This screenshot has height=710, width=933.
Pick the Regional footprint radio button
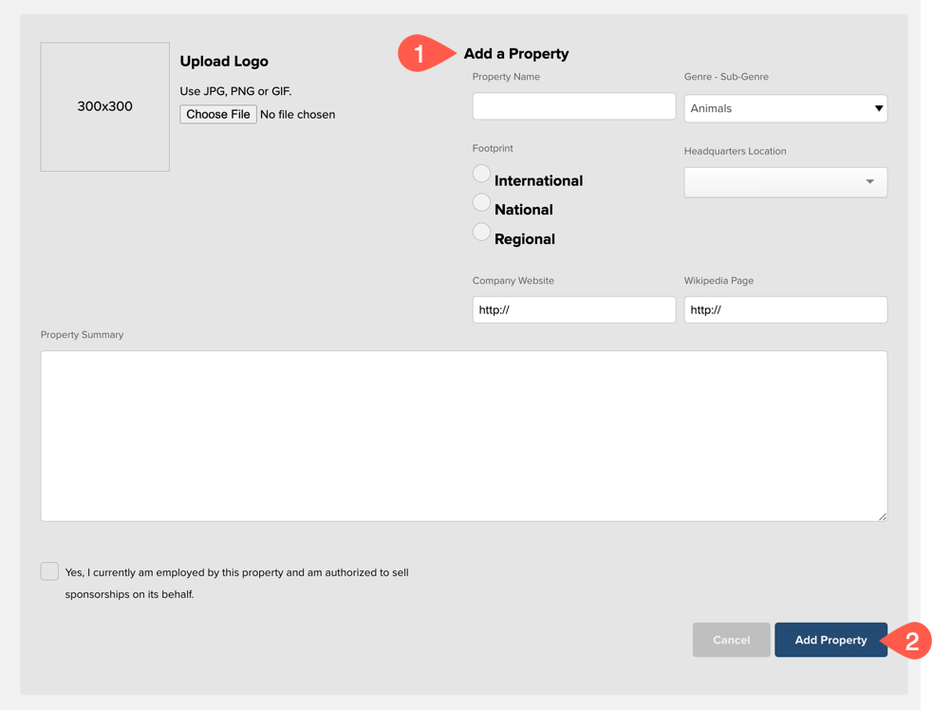point(482,233)
